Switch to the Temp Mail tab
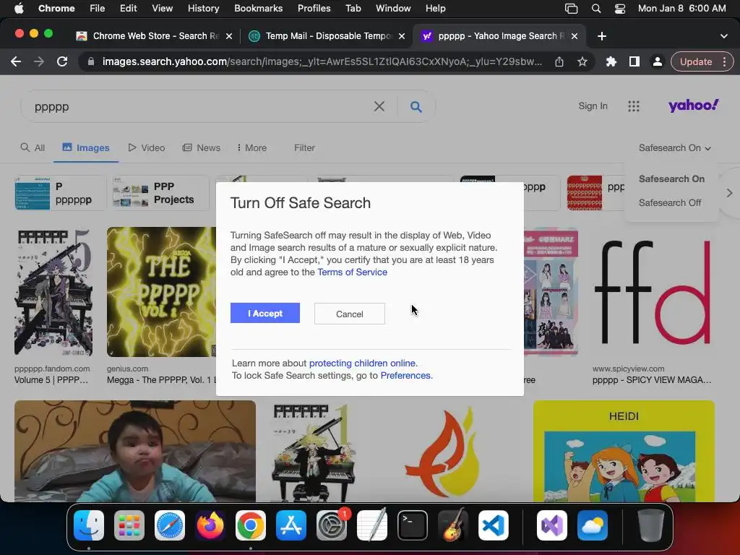 (x=327, y=36)
